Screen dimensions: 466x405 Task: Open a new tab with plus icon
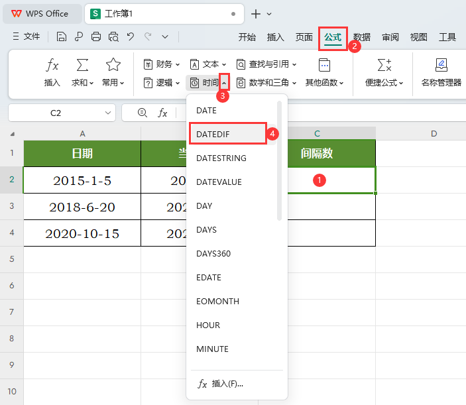pyautogui.click(x=256, y=14)
